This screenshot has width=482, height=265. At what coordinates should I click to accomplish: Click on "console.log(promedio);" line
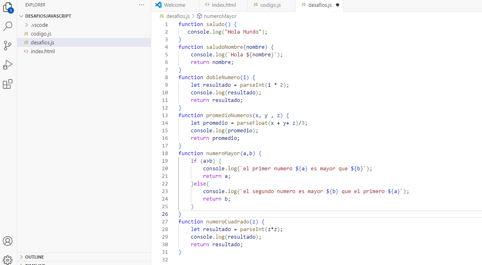click(x=224, y=130)
